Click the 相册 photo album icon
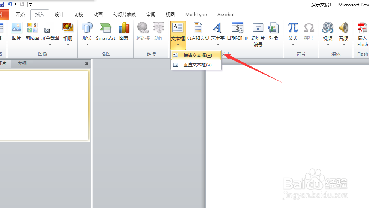 68,31
